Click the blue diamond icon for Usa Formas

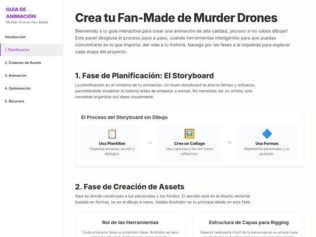pos(267,134)
